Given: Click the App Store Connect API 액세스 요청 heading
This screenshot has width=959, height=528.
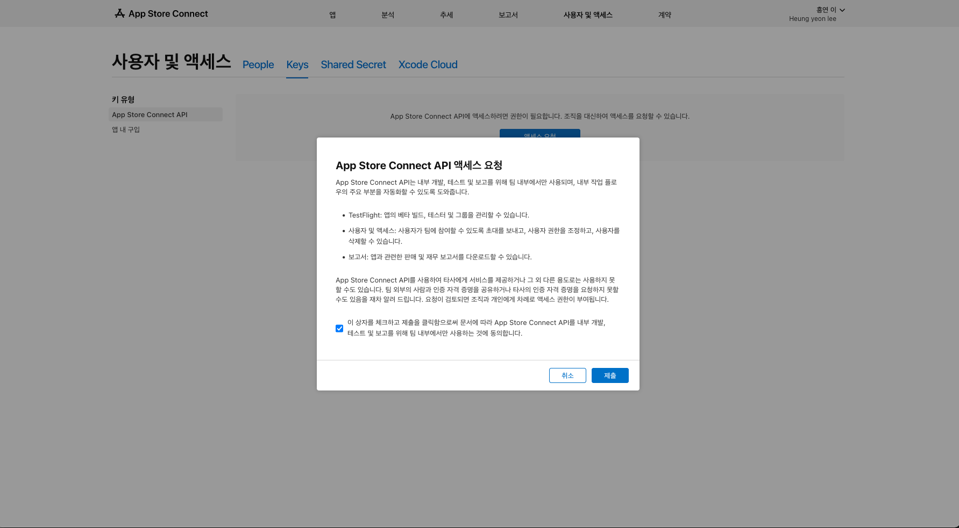Looking at the screenshot, I should tap(419, 165).
